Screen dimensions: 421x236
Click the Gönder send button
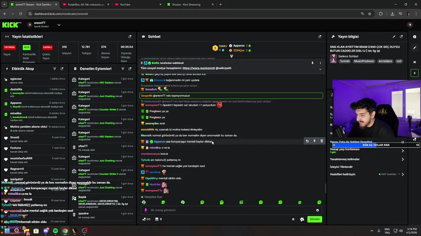pyautogui.click(x=315, y=219)
